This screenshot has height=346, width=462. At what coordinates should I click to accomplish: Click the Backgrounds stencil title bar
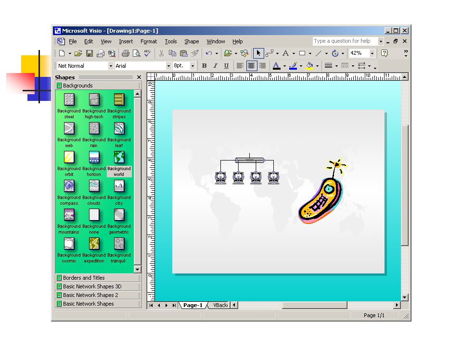[x=98, y=86]
